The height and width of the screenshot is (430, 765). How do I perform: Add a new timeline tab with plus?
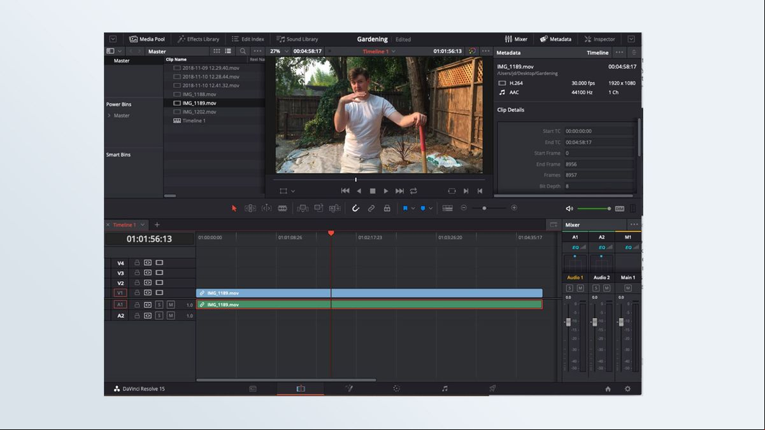pyautogui.click(x=157, y=225)
